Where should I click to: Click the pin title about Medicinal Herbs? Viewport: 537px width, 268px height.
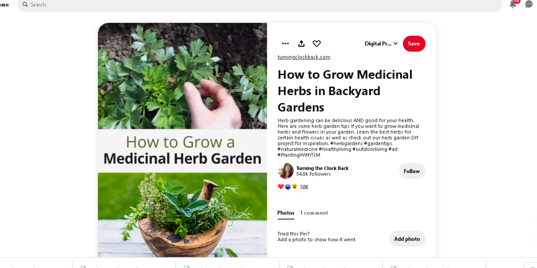tap(345, 91)
